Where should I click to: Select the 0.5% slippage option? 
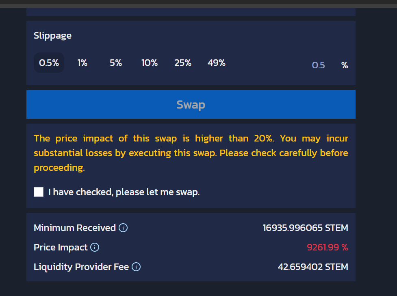pos(49,63)
